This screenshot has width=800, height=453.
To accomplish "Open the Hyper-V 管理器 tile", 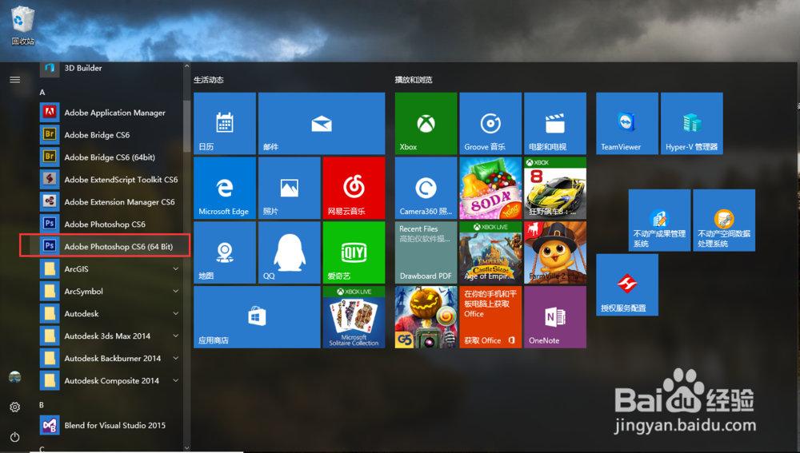I will (x=692, y=123).
